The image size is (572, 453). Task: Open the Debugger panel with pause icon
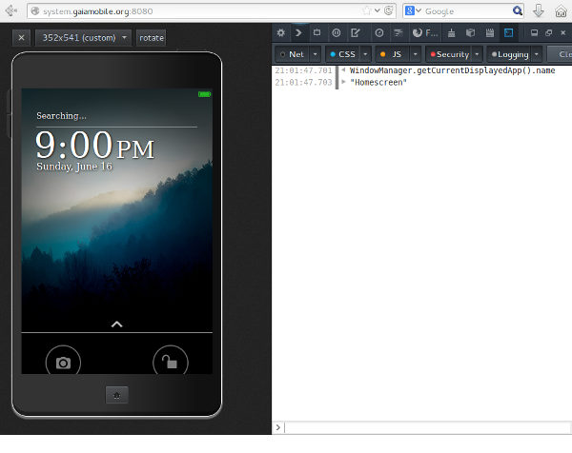(x=336, y=32)
